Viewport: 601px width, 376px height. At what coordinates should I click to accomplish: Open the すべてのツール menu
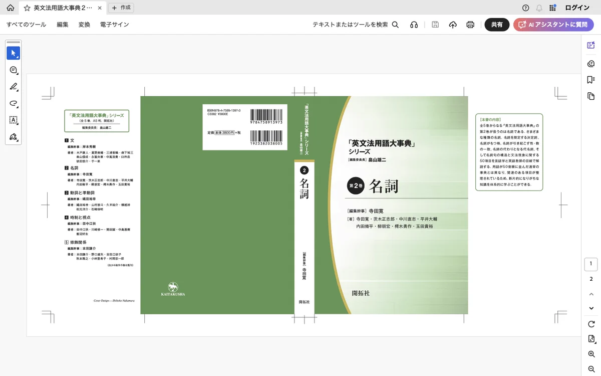coord(26,25)
